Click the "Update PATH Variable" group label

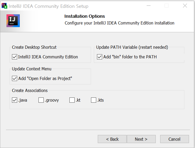click(132, 47)
